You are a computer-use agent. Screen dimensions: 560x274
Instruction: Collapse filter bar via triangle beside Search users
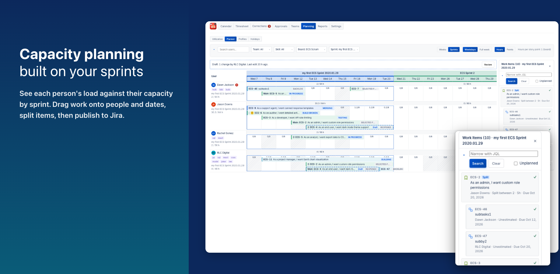[214, 50]
